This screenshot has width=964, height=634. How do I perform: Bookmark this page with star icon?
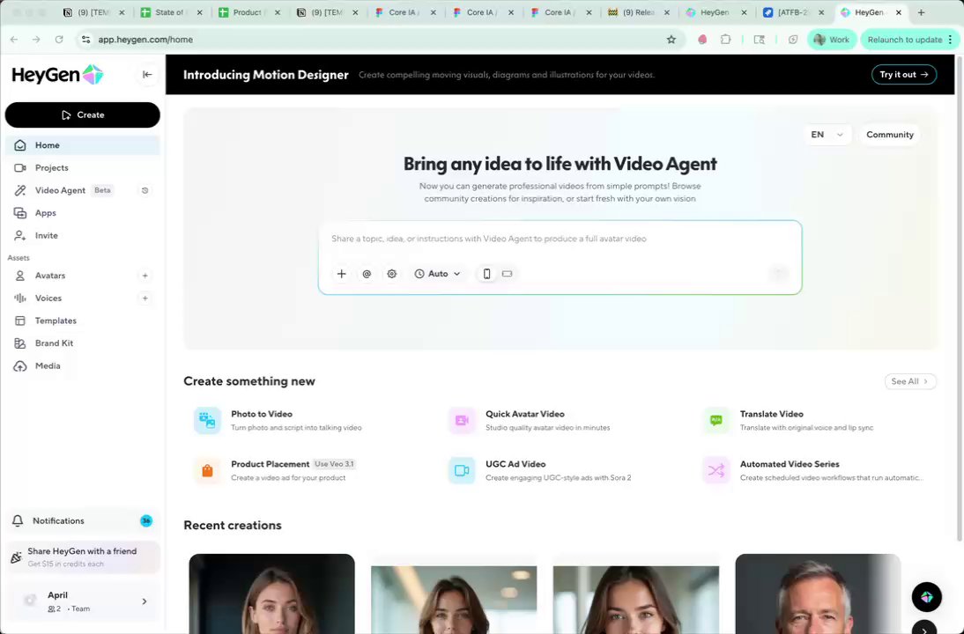click(671, 40)
